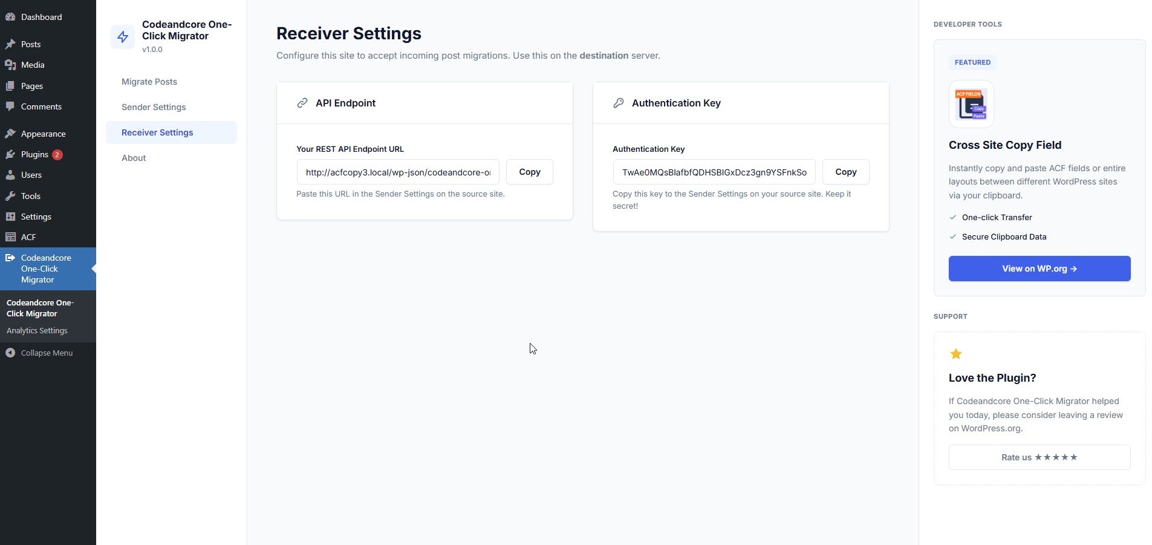The height and width of the screenshot is (545, 1152).
Task: Click the DEVELOPER TOOLS section label
Action: 968,24
